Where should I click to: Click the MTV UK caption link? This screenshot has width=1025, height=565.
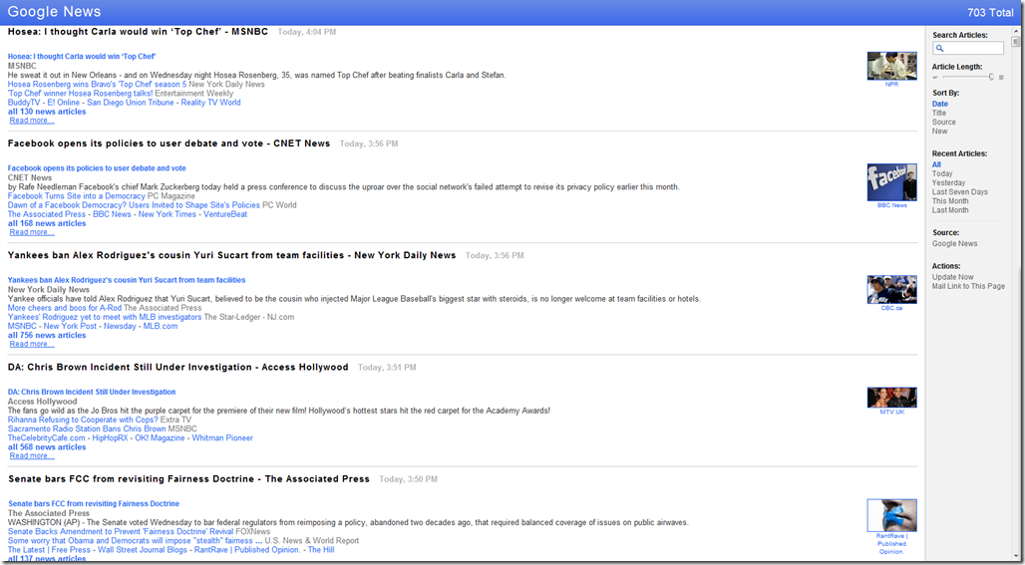[891, 412]
